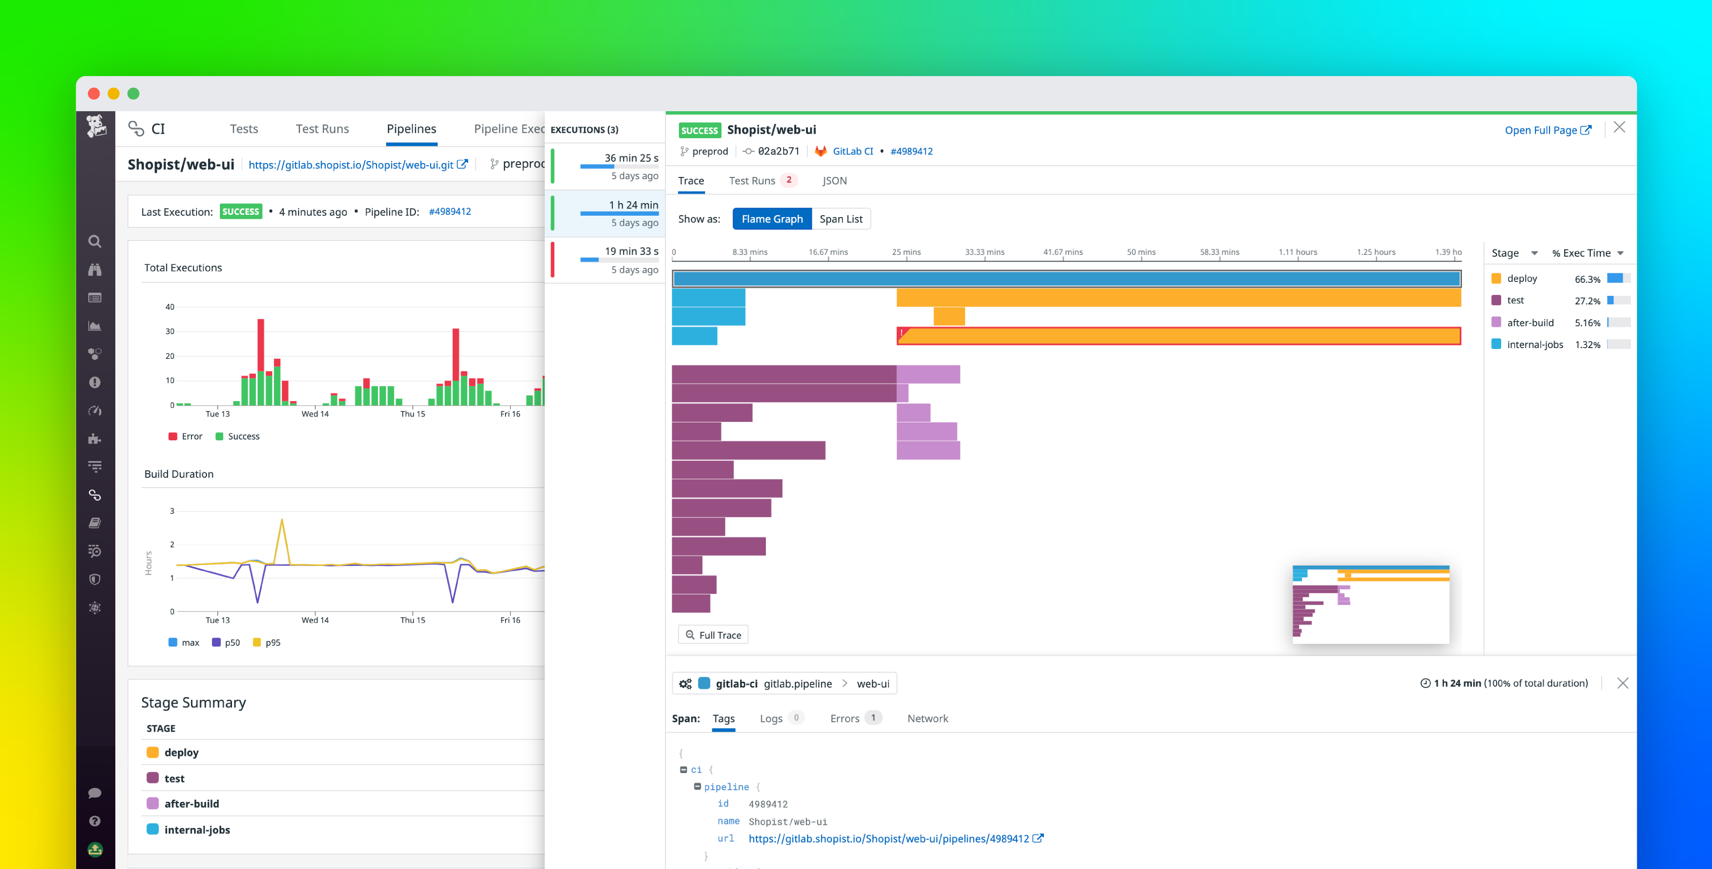Open pipeline #4989412 link
Viewport: 1712px width, 869px height.
pyautogui.click(x=912, y=151)
